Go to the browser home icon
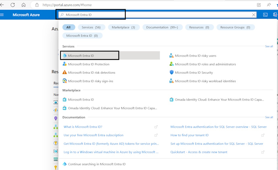The width and height of the screenshot is (278, 170). click(x=24, y=5)
